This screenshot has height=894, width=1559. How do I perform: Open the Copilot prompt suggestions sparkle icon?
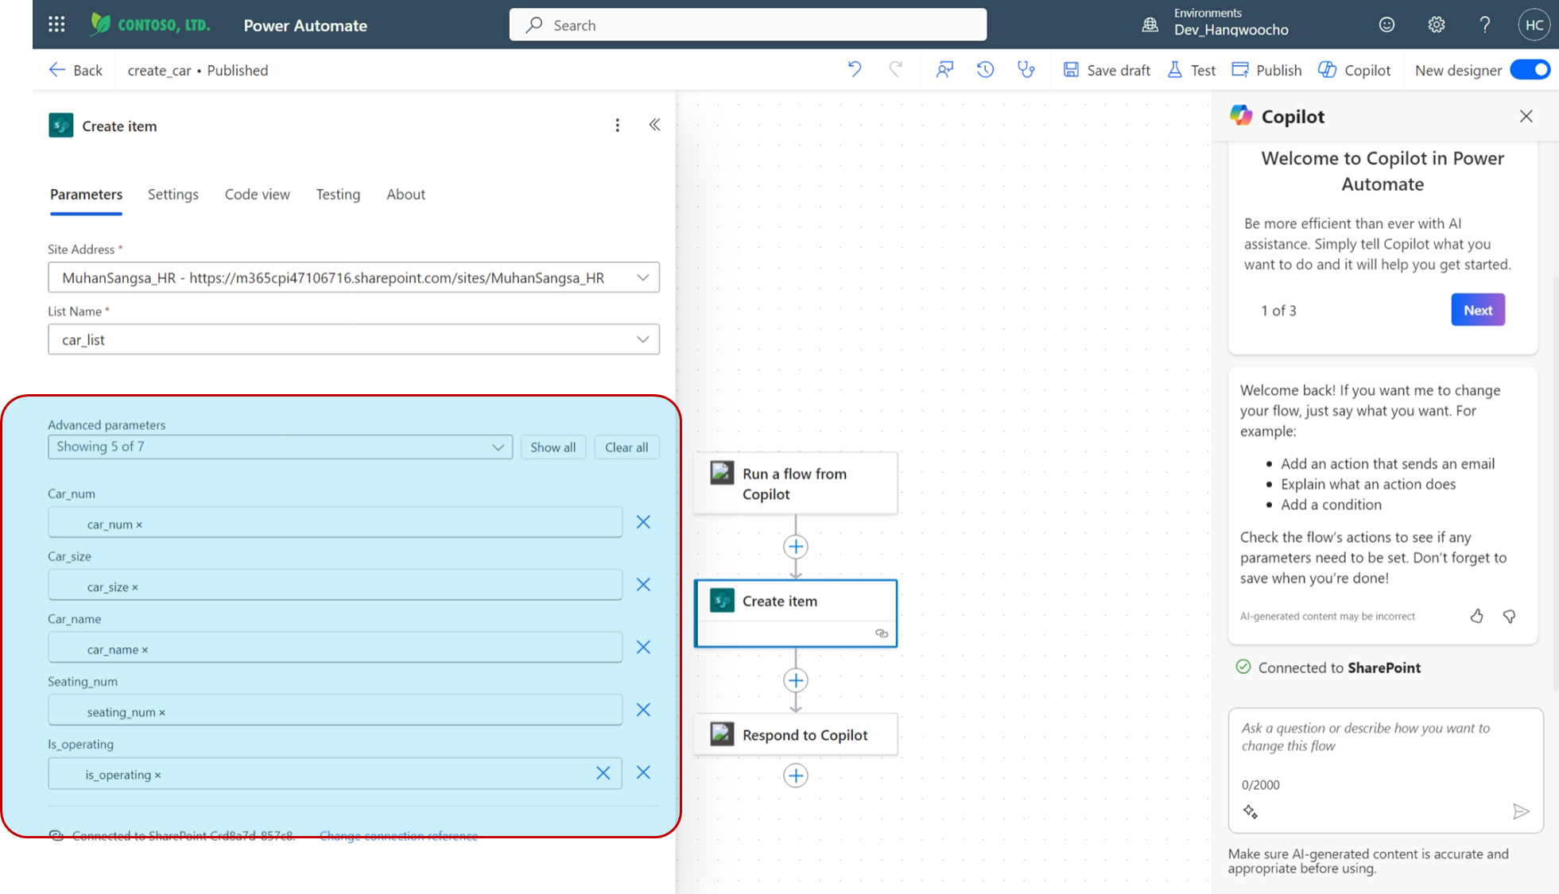tap(1251, 811)
